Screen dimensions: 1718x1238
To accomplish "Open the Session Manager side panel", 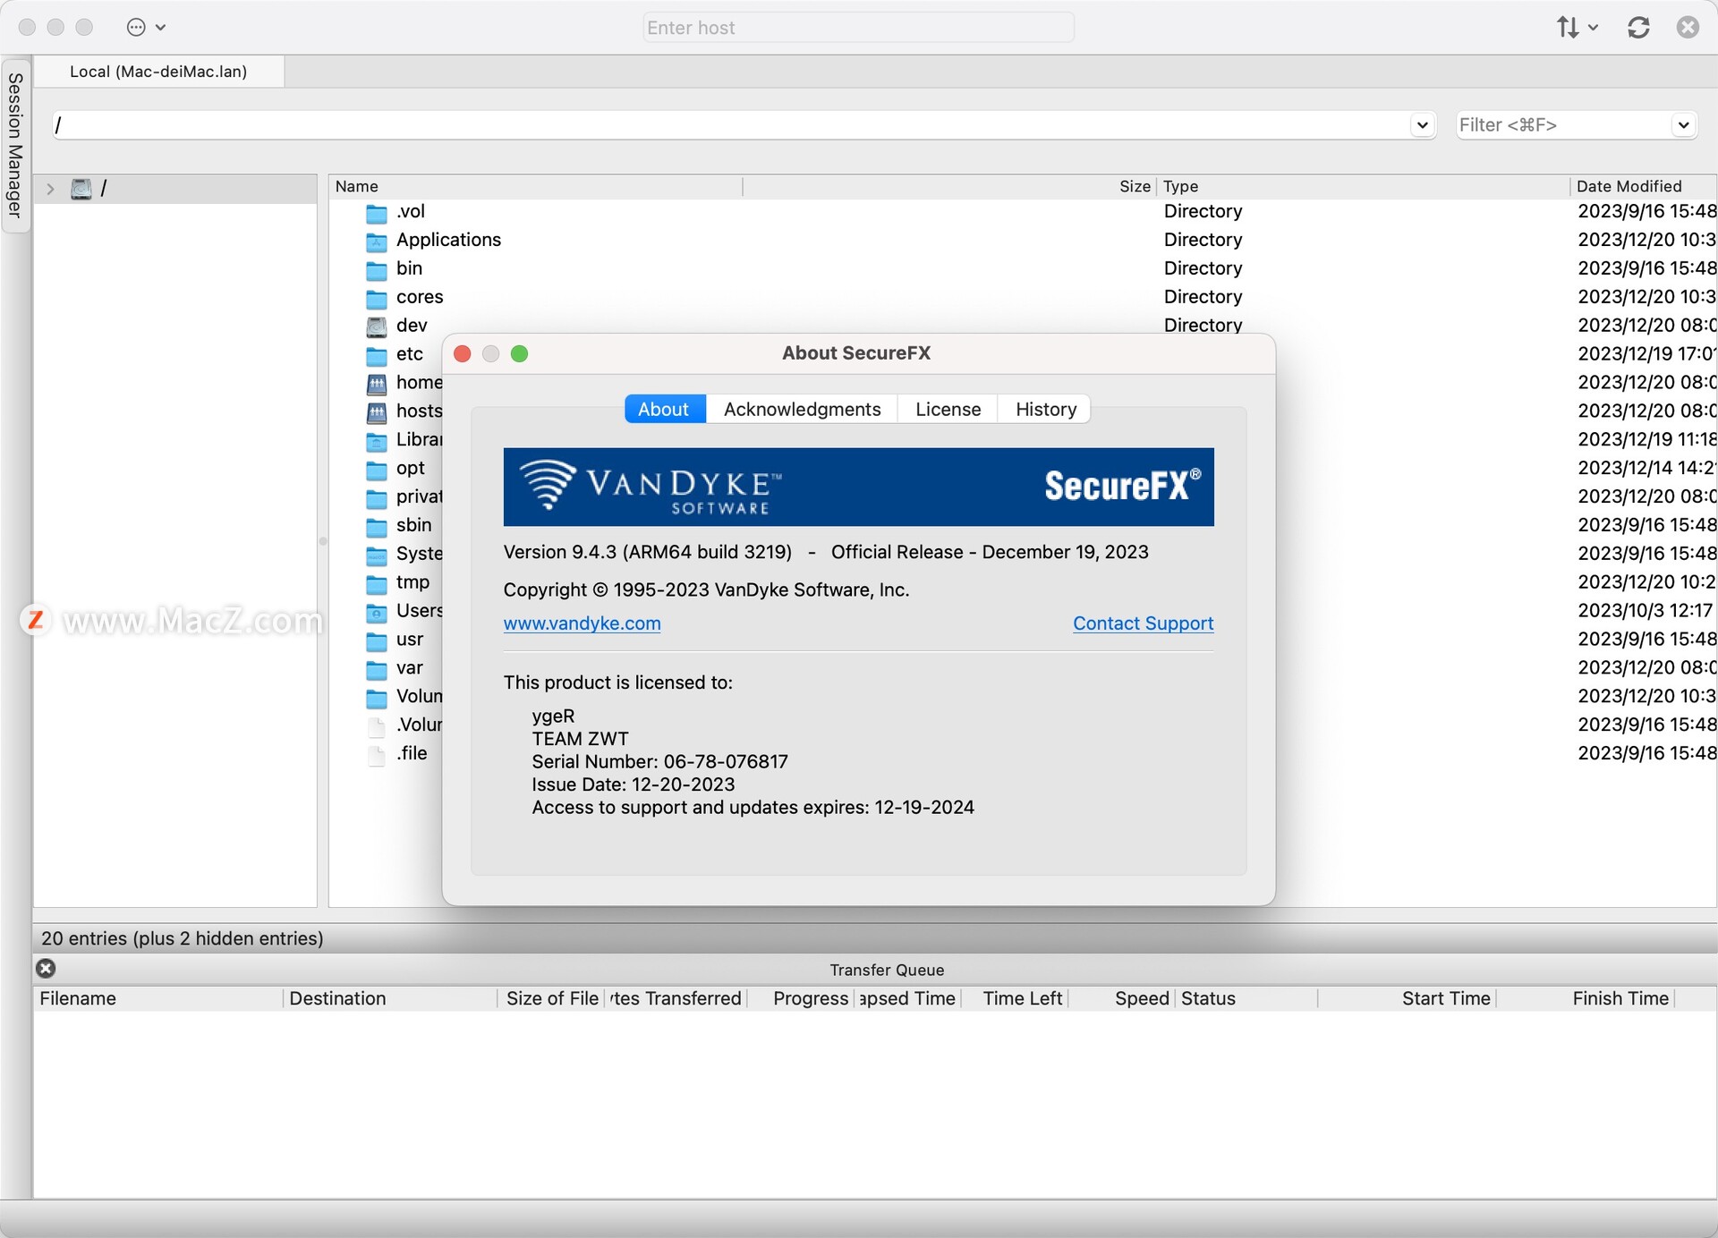I will coord(15,145).
